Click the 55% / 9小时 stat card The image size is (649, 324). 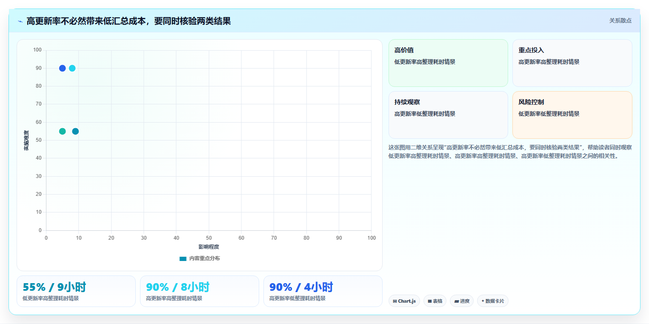click(x=76, y=291)
